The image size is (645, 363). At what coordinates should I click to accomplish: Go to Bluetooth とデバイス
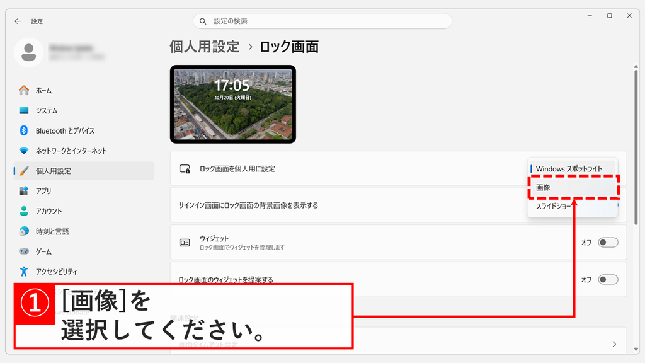(x=84, y=130)
